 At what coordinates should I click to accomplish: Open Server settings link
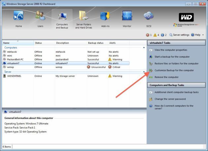(x=181, y=35)
